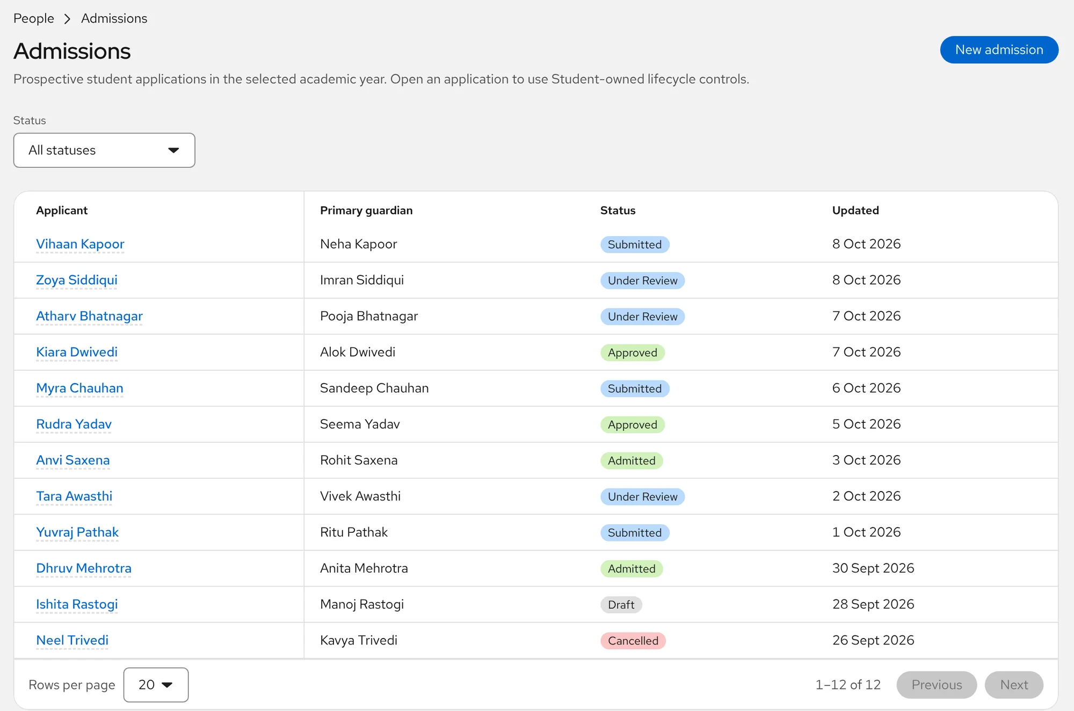Screen dimensions: 1074x711
Task: Click Kiara Dwivedi's Approved badge
Action: [633, 353]
